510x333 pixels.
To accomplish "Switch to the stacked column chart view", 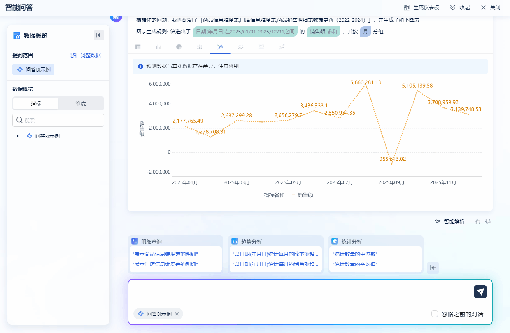I will 200,47.
